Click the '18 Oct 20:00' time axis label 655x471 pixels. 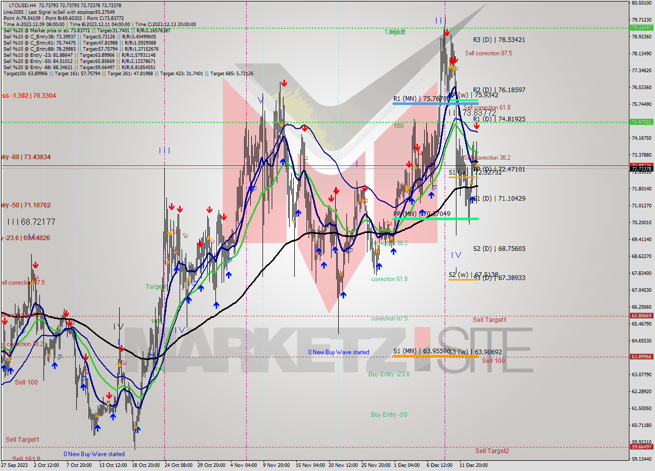(x=145, y=465)
